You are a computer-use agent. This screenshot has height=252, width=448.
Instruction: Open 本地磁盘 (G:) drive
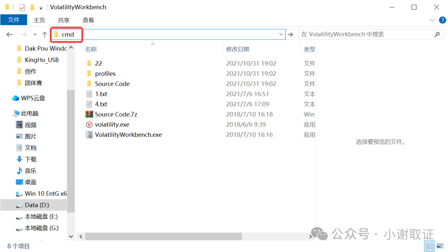point(42,228)
